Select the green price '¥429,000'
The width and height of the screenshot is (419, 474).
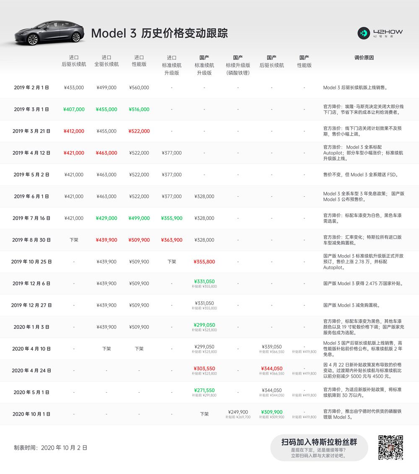tap(106, 218)
